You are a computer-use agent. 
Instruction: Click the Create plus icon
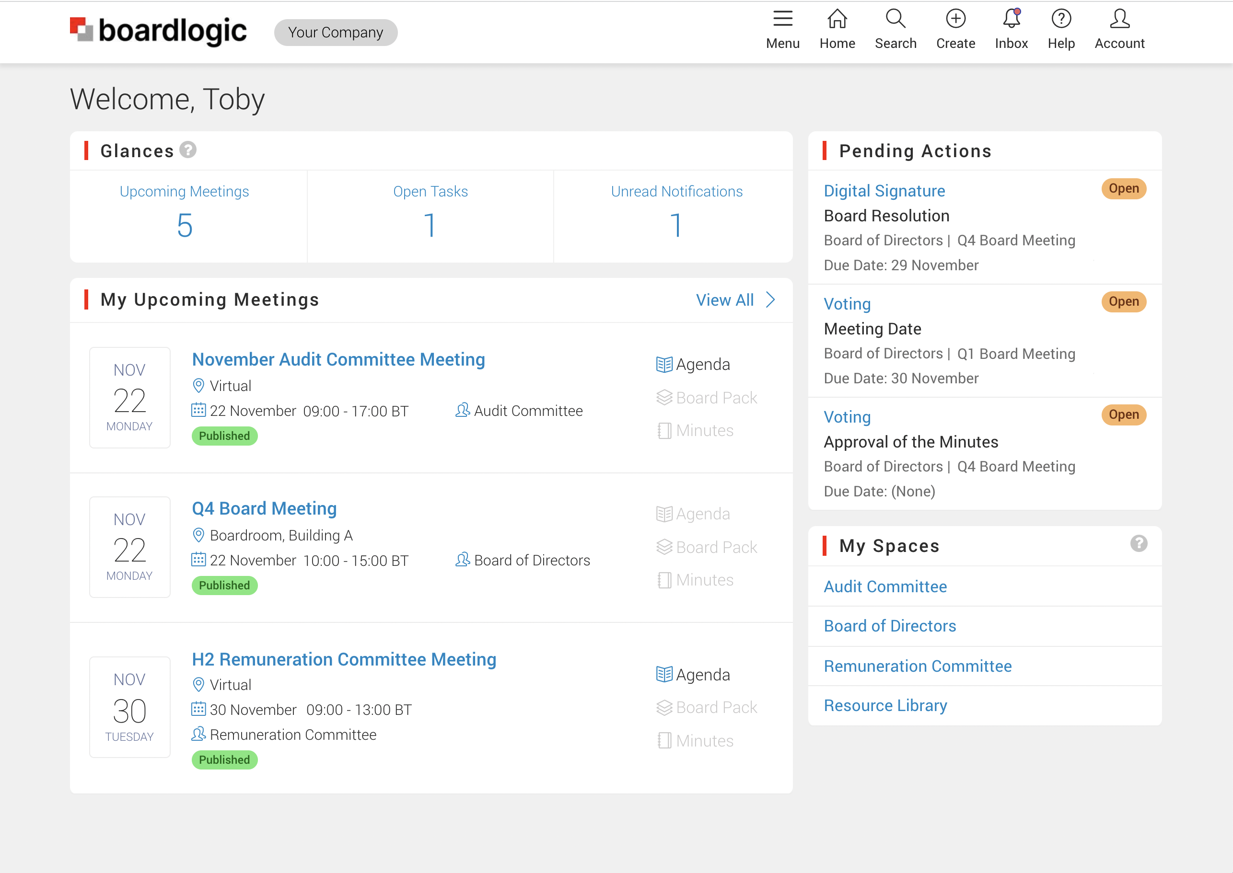pyautogui.click(x=955, y=19)
